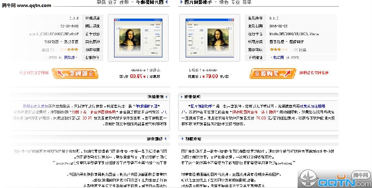Click the 图像处理 - 图像制作 category link

[286, 42]
